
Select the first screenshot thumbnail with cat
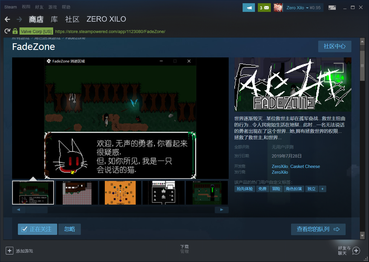(33, 192)
